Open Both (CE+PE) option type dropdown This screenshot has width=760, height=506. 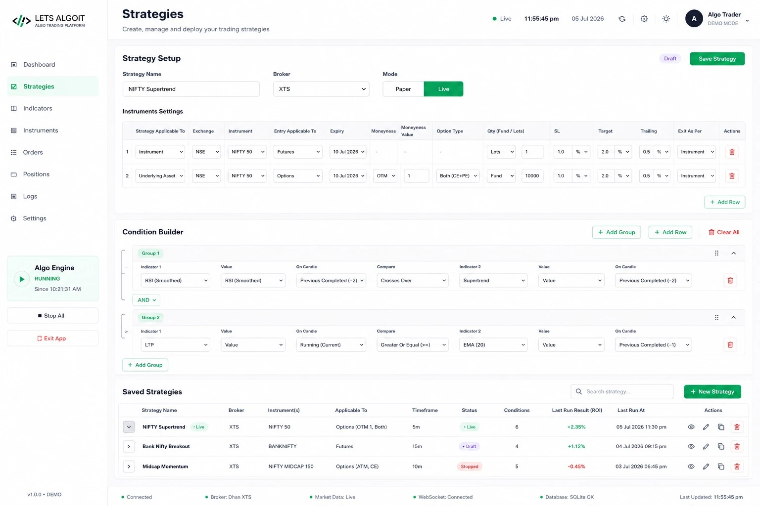(458, 176)
